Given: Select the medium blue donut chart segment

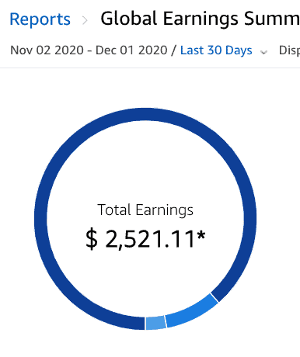Looking at the screenshot, I should pyautogui.click(x=192, y=313).
